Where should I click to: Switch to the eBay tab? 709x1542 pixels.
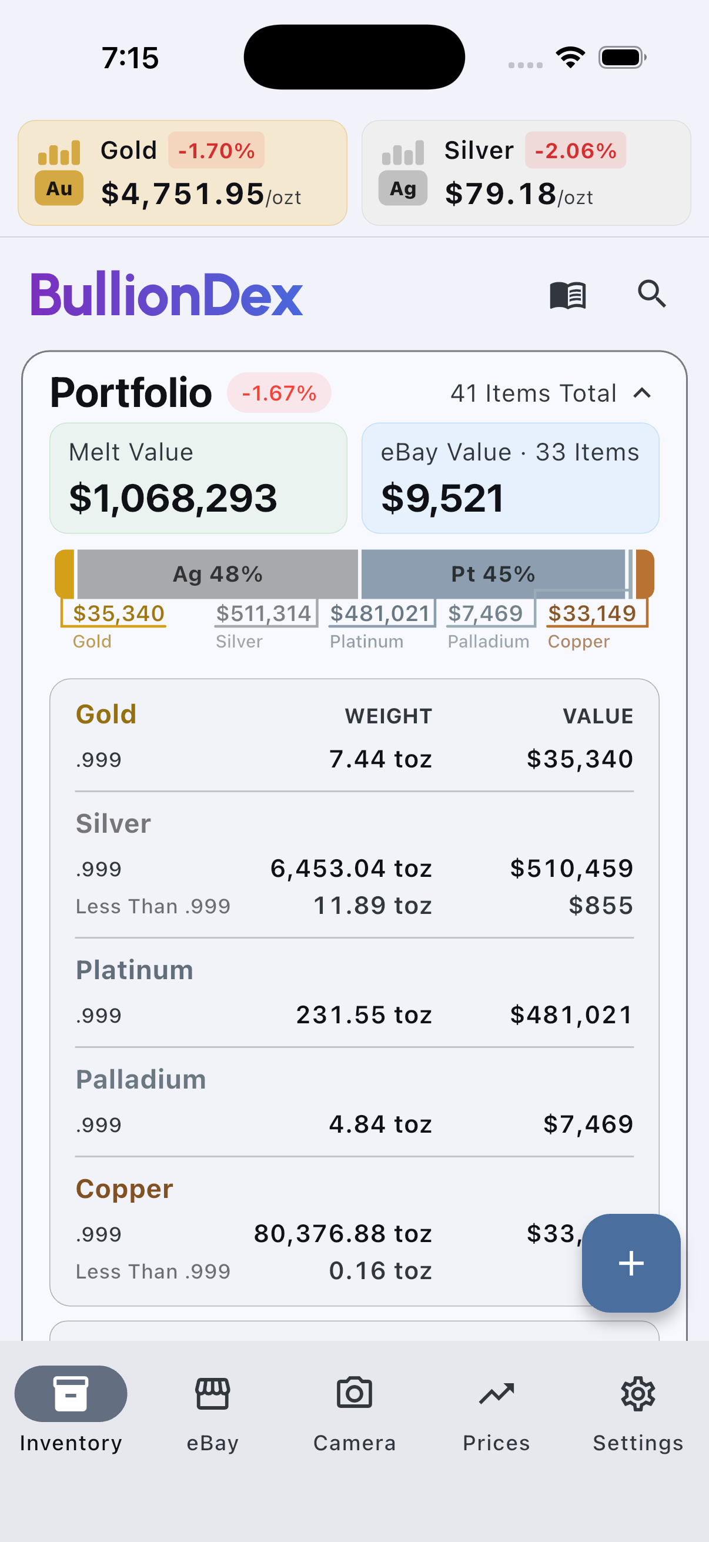tap(212, 1410)
